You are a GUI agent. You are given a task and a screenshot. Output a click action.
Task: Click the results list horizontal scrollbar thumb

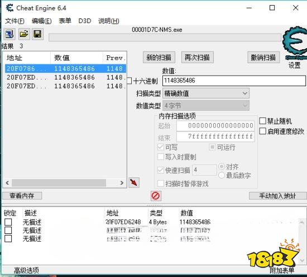[59, 183]
